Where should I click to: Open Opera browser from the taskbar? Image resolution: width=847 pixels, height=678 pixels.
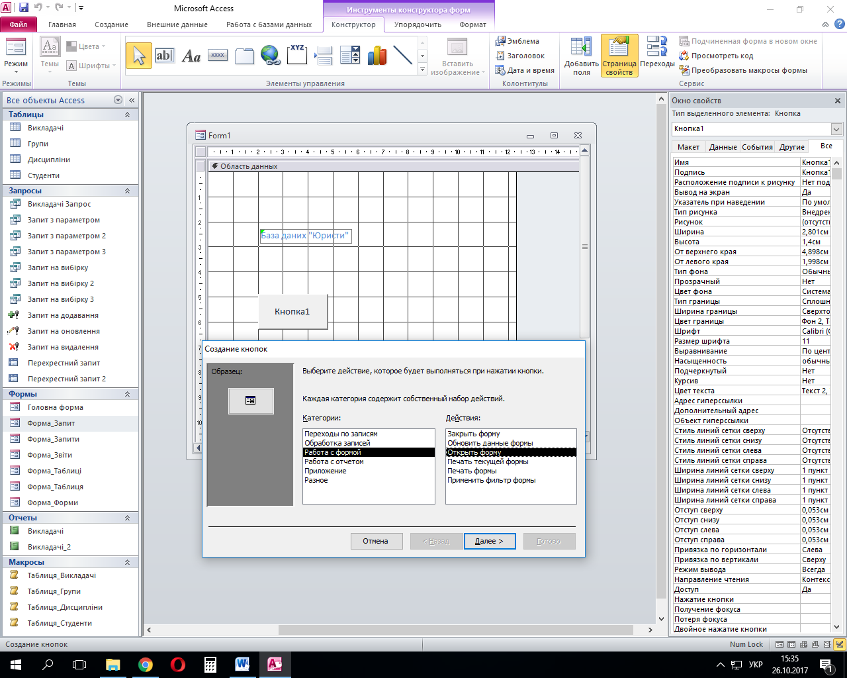177,664
